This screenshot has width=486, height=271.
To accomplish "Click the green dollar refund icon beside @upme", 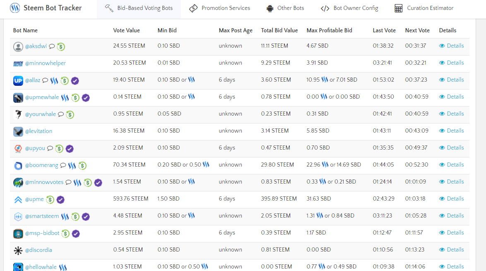I will click(50, 199).
